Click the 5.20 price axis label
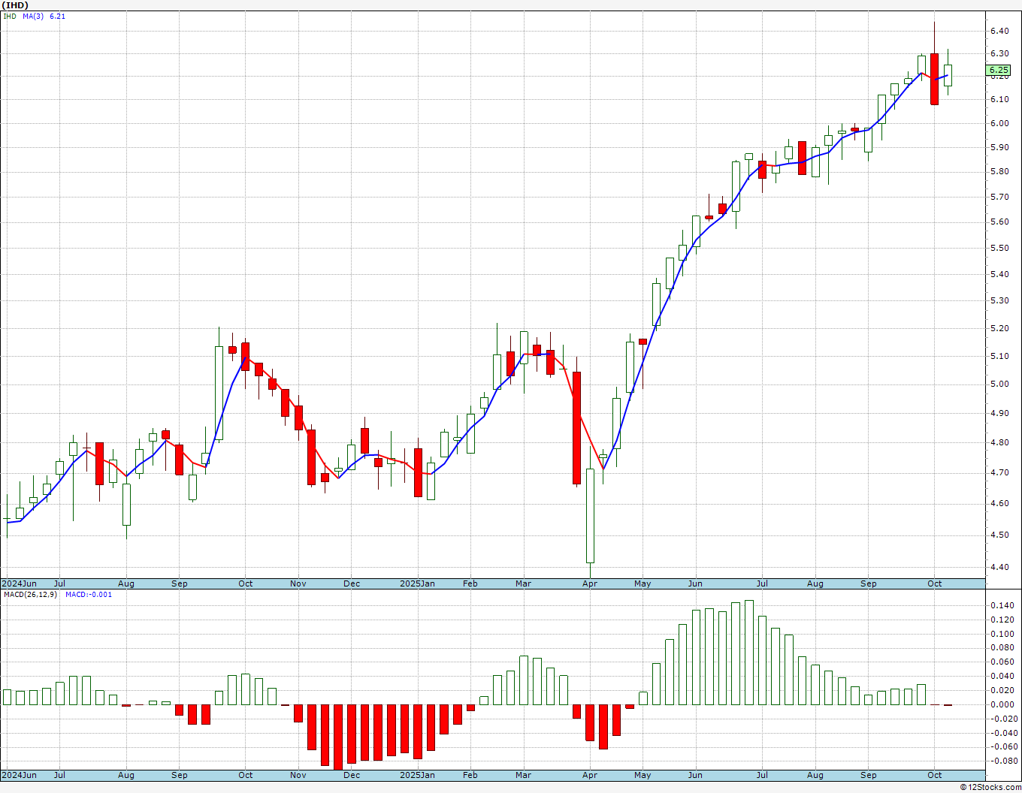Viewport: 1022px width, 793px height. point(999,328)
